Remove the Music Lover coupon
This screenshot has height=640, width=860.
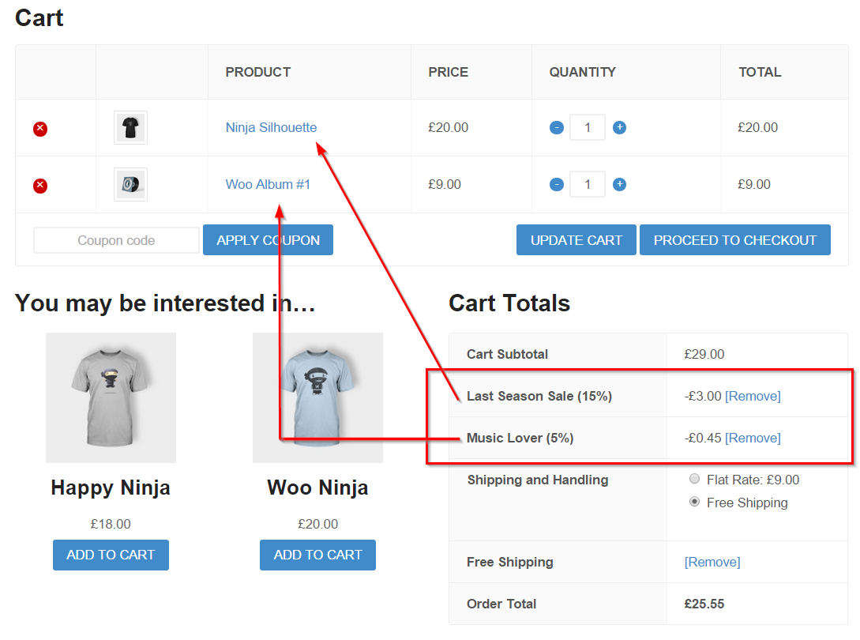(753, 438)
